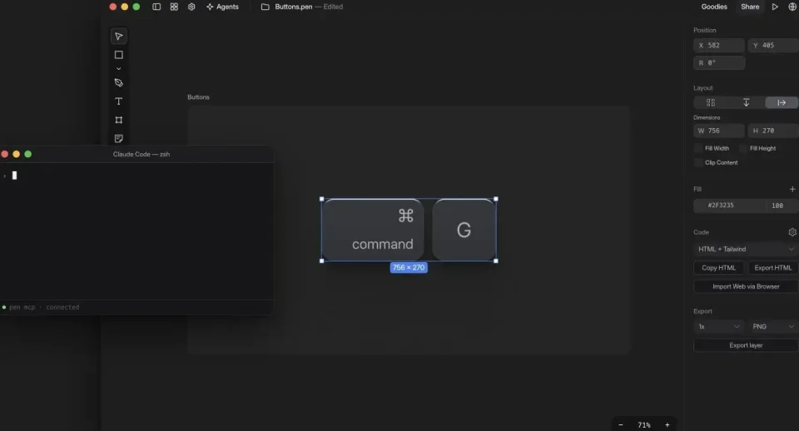Click the Play preview icon
This screenshot has width=799, height=431.
pyautogui.click(x=775, y=7)
